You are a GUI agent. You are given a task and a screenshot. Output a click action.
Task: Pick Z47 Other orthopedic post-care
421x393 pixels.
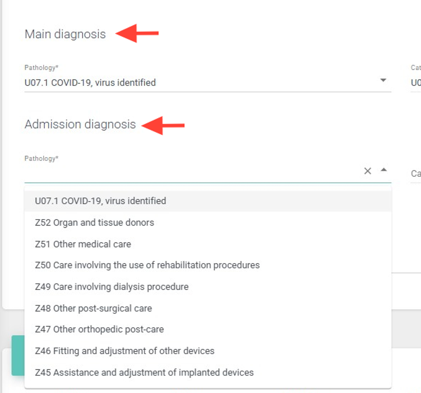point(99,329)
